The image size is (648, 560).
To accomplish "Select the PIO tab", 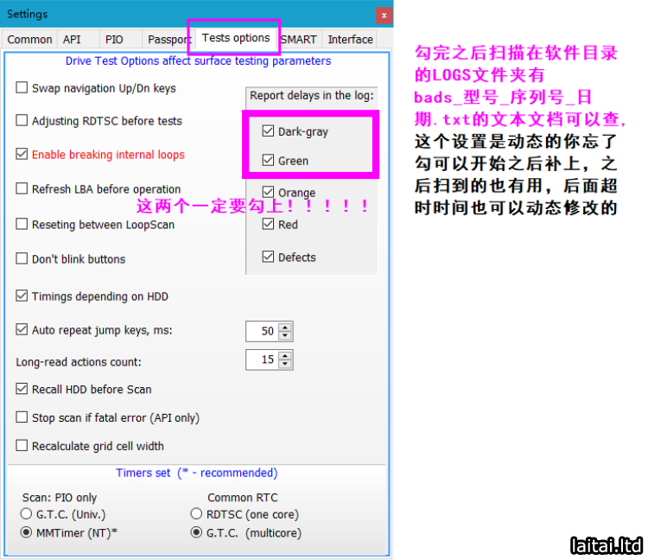I will 114,40.
